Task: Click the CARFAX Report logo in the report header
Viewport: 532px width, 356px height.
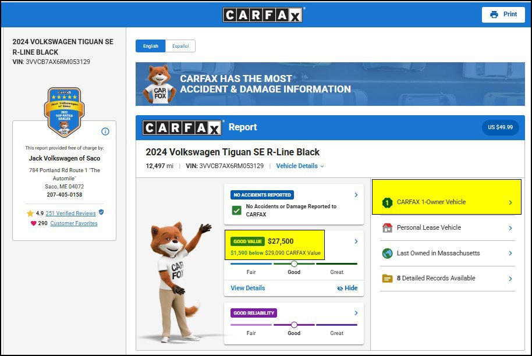Action: tap(183, 127)
